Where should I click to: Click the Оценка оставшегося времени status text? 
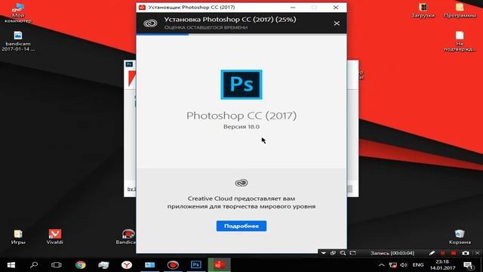pyautogui.click(x=206, y=27)
